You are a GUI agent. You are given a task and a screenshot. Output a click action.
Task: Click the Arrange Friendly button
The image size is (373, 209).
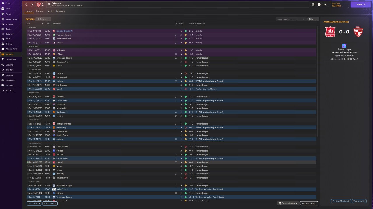[309, 203]
